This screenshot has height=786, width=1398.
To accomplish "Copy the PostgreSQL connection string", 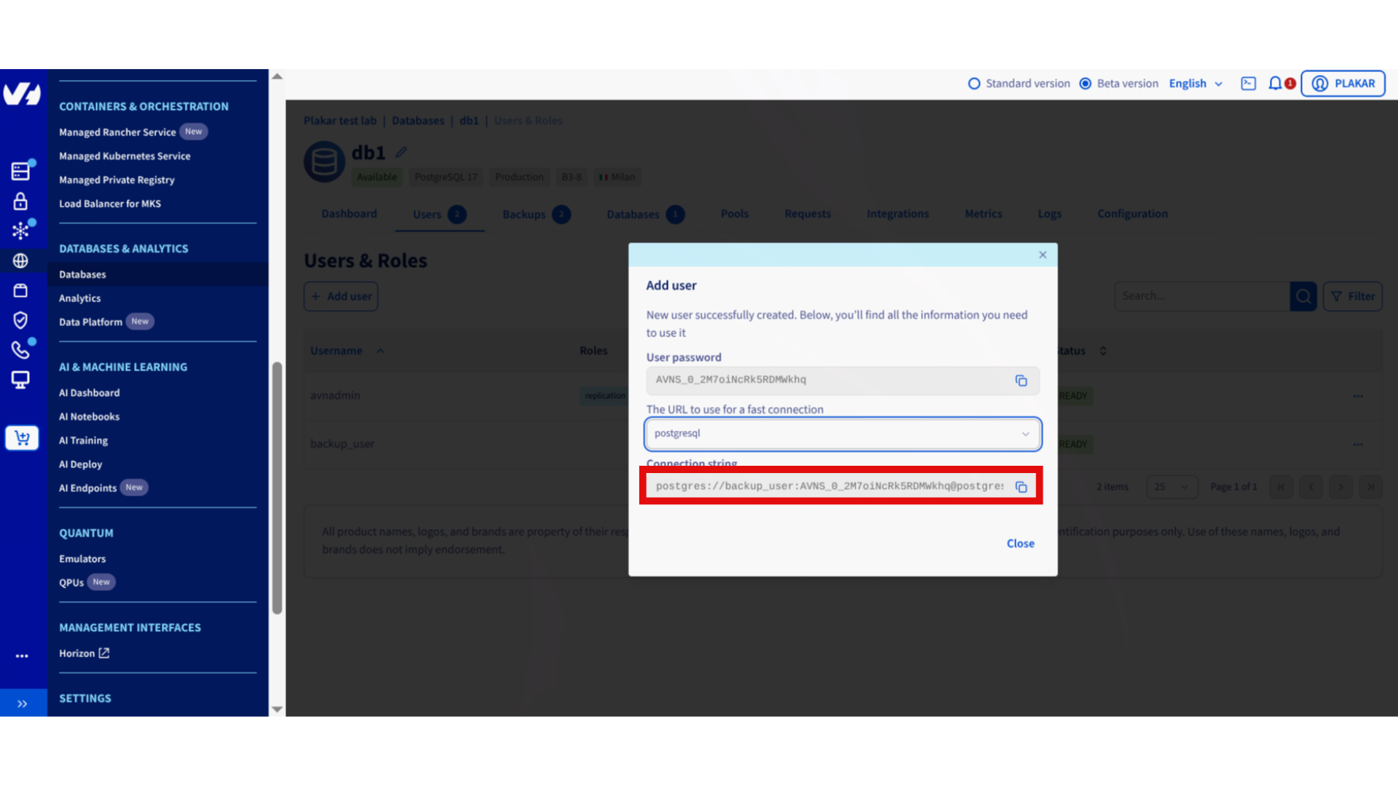I will [1021, 486].
